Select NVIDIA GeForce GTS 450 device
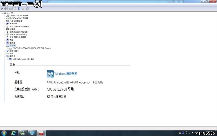Viewport: 217px width, 136px height. point(23,59)
